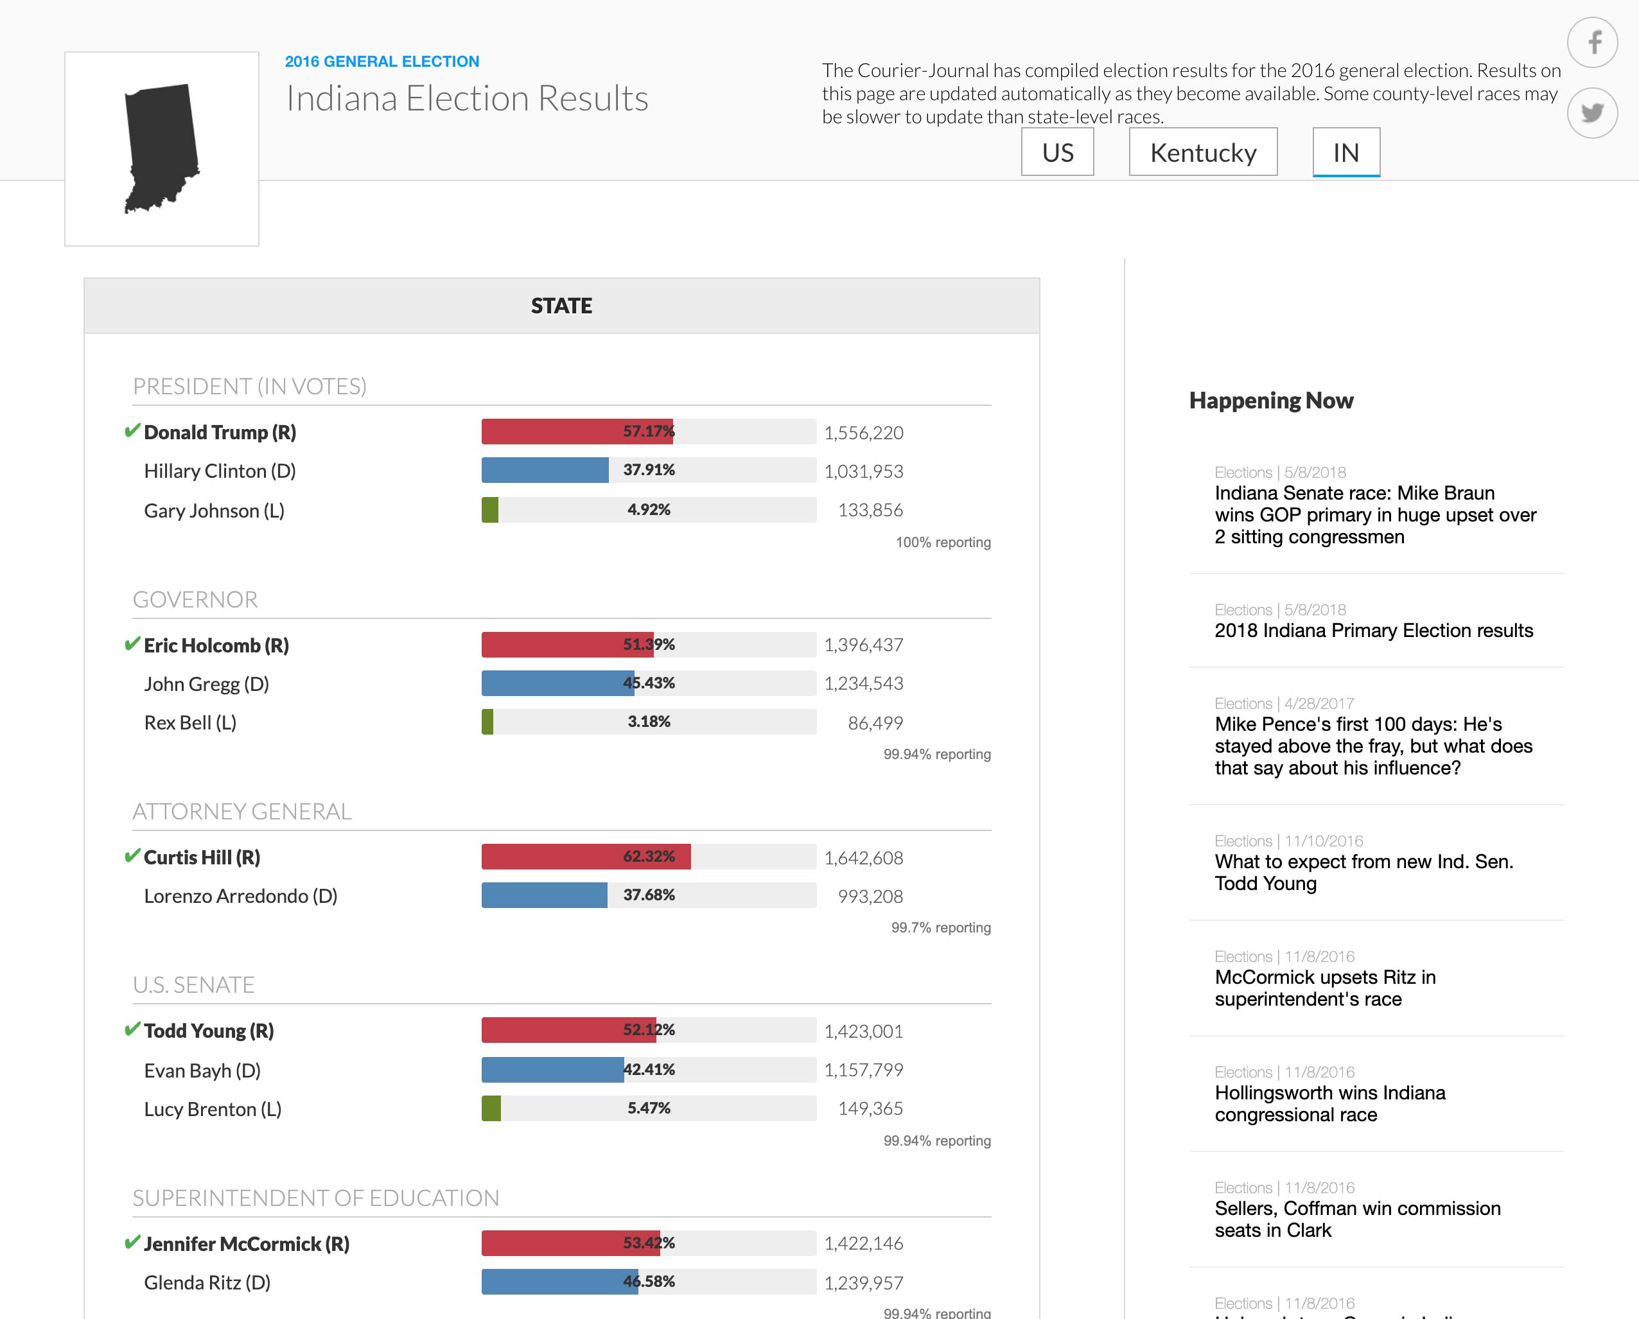Select the IN results tab
Screen dimensions: 1639x1319
(1345, 152)
